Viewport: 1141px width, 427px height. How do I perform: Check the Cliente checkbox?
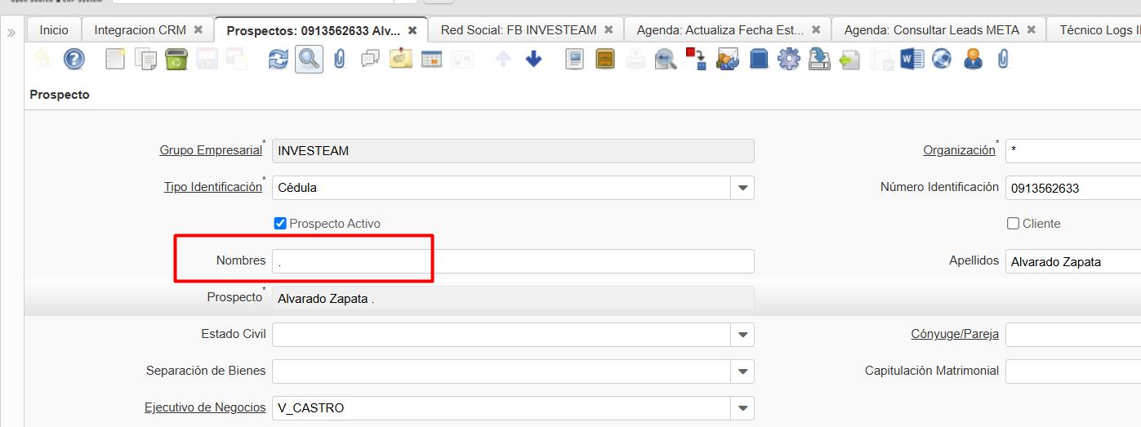tap(1014, 224)
